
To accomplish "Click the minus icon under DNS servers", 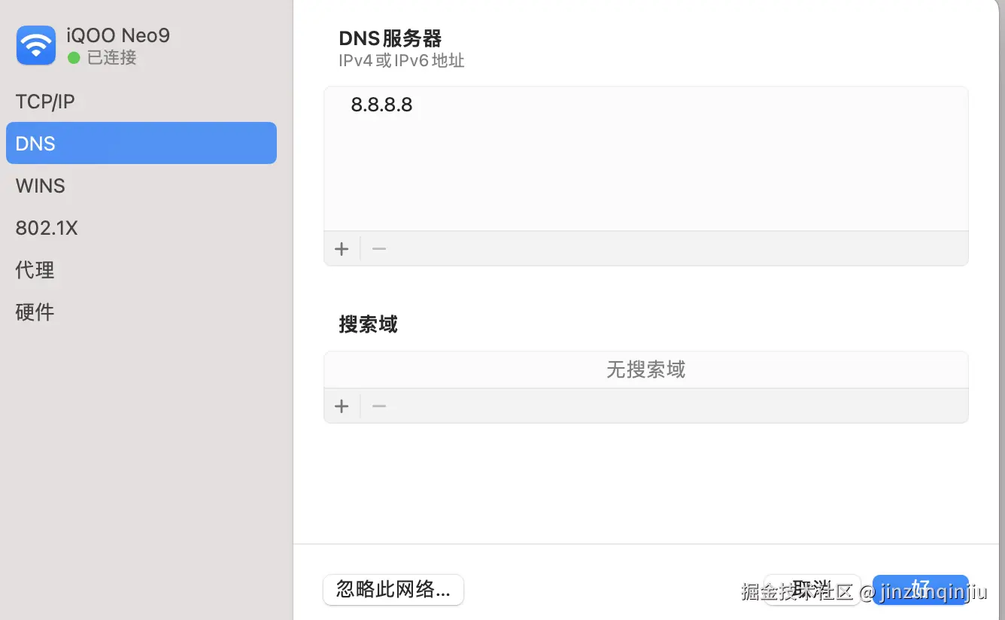I will 378,248.
